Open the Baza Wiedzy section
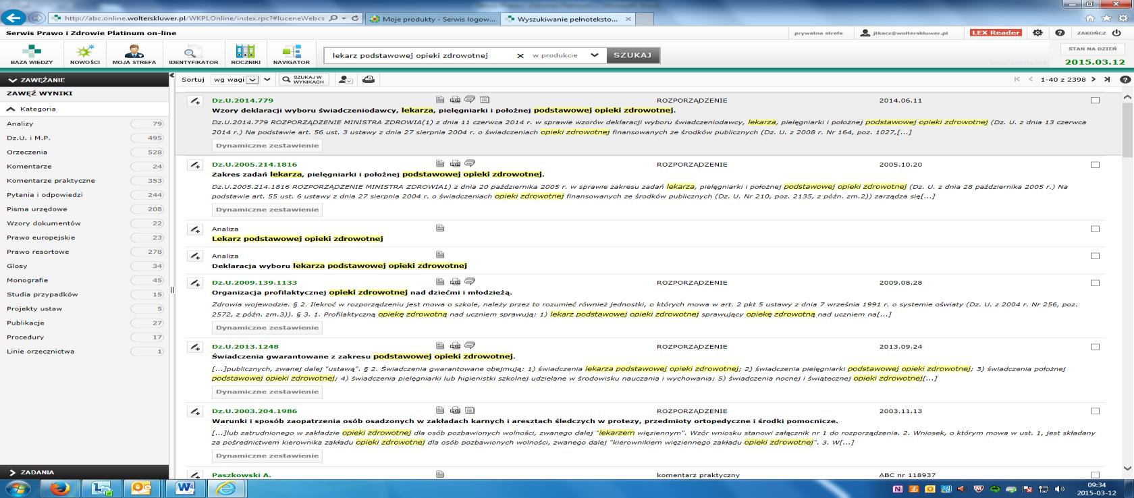The height and width of the screenshot is (498, 1134). [x=31, y=54]
